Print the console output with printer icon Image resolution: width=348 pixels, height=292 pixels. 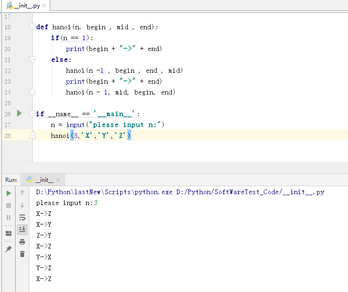(22, 242)
